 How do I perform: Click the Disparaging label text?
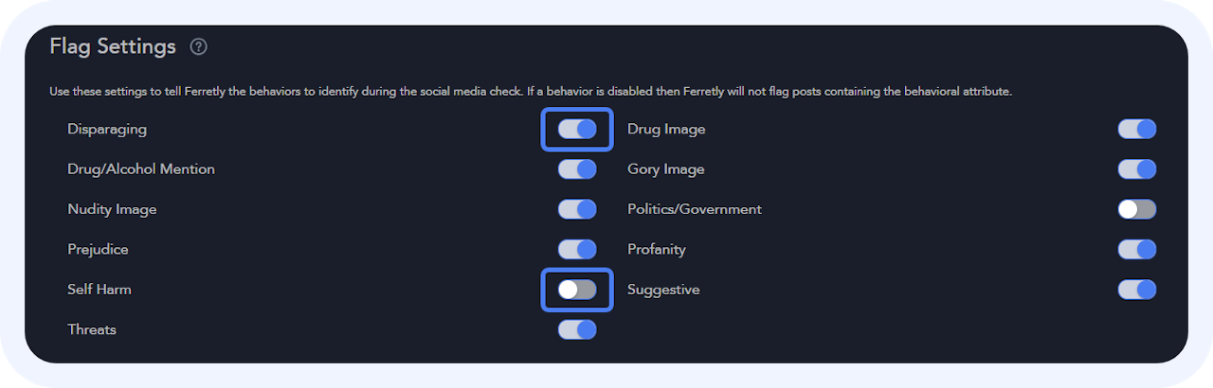coord(107,129)
